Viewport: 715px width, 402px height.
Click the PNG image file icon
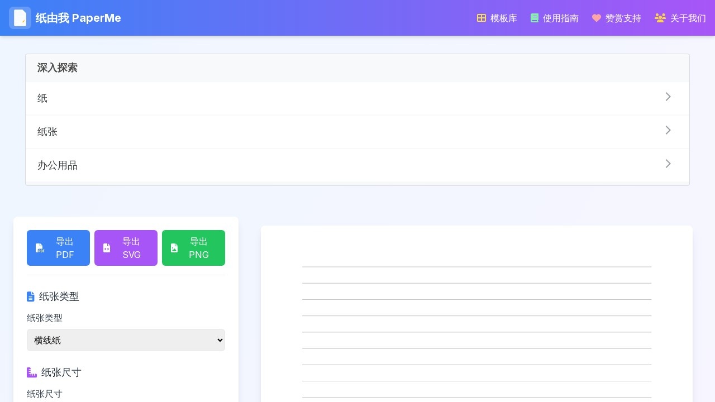[x=174, y=248]
